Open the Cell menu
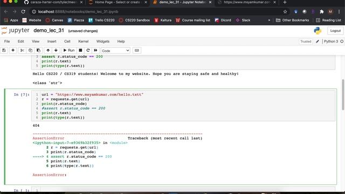345x194 pixels. tap(67, 41)
